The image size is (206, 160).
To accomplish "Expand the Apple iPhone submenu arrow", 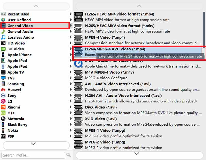I will tap(71, 54).
